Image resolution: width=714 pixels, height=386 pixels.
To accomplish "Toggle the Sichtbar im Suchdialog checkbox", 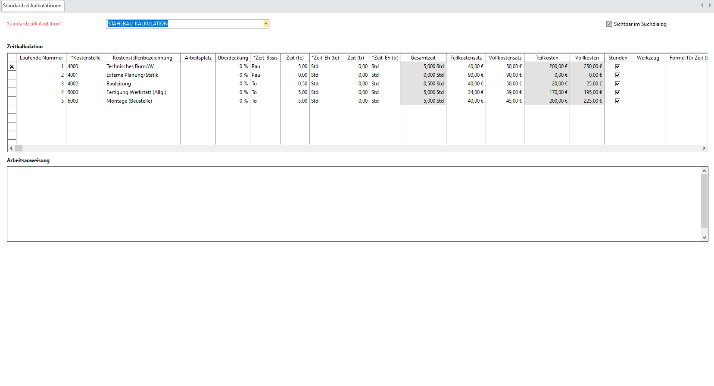I will [609, 24].
